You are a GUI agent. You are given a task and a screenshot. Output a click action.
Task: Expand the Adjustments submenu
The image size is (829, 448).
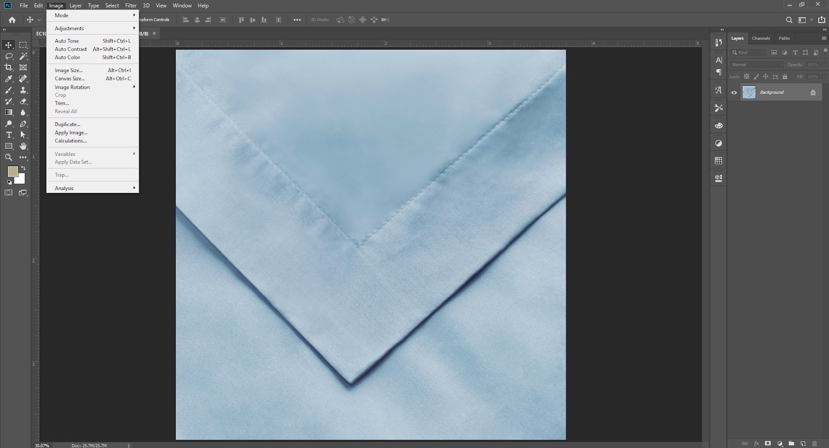[93, 28]
